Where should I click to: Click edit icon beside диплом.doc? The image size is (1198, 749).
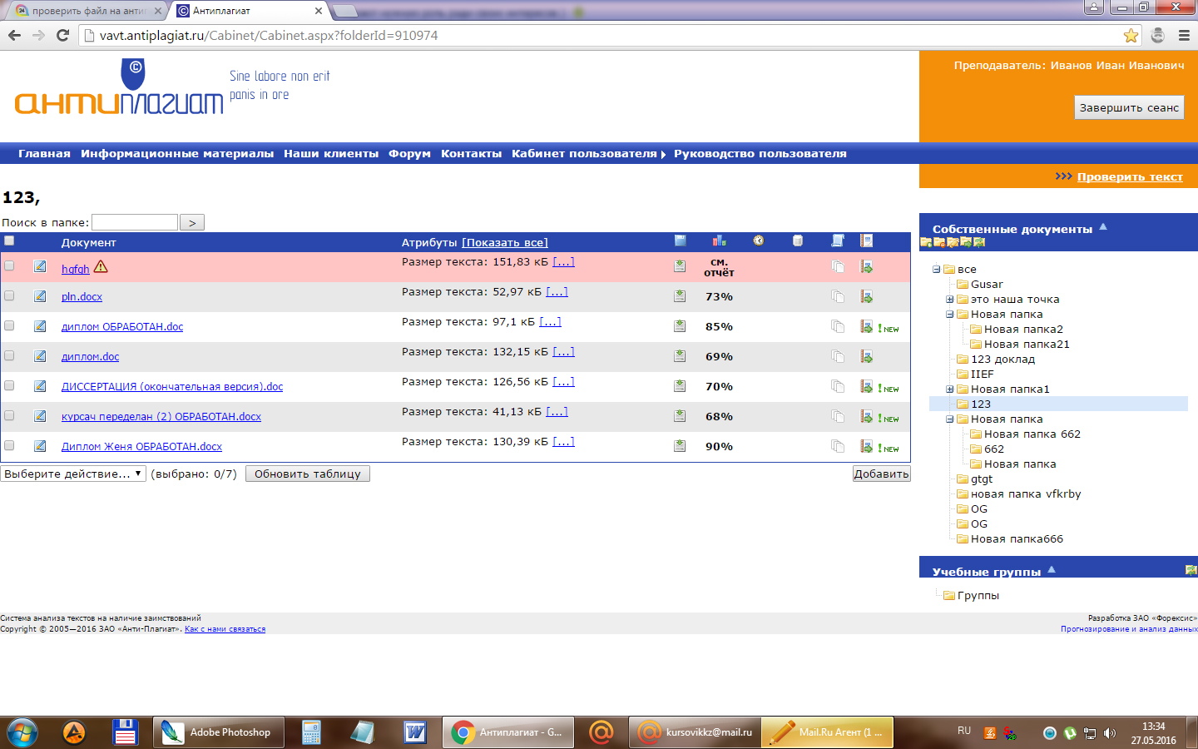pos(40,356)
